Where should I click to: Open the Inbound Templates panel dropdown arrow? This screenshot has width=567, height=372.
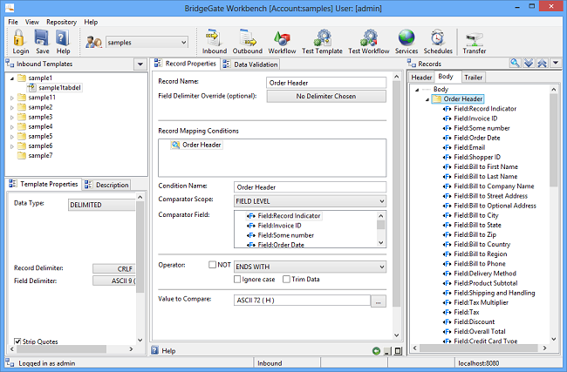[140, 64]
